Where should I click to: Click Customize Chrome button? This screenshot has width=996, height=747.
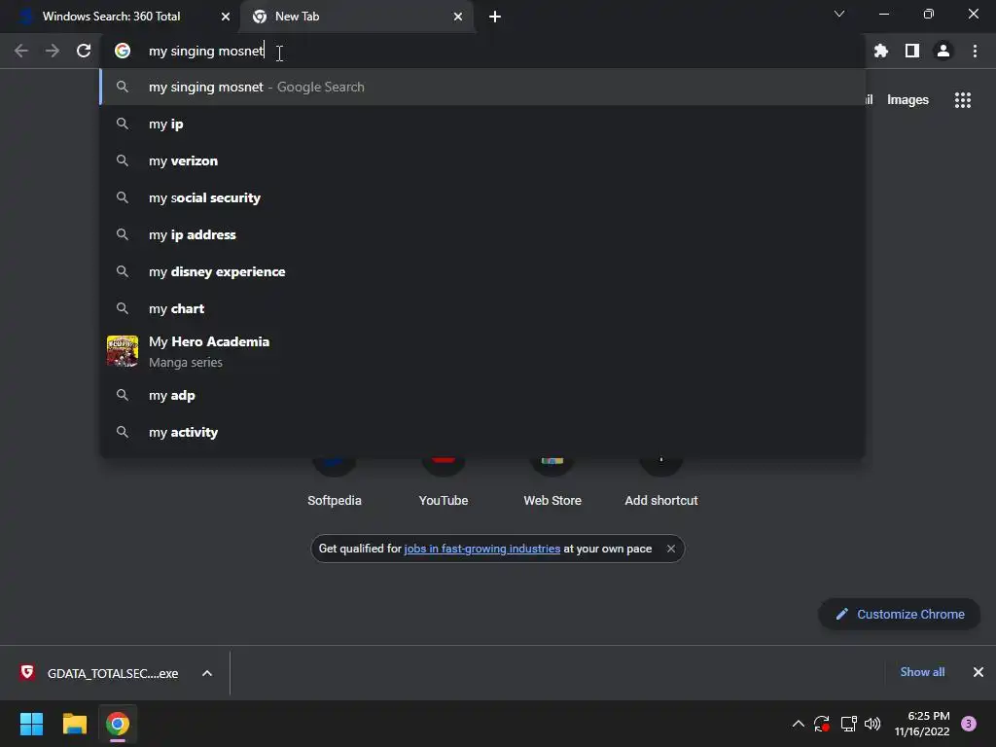point(900,615)
